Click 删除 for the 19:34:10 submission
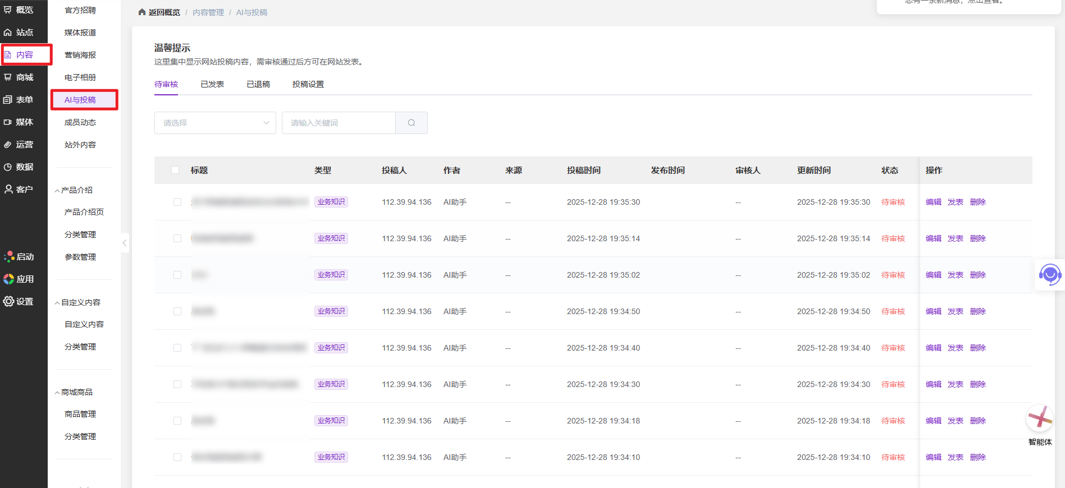Viewport: 1065px width, 488px height. (x=977, y=457)
